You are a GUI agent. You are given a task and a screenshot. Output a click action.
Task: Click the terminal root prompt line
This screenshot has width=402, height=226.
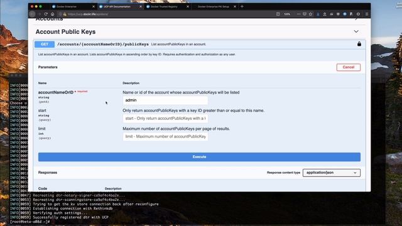pos(30,222)
